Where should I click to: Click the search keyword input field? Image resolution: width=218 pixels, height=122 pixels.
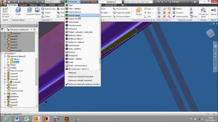pyautogui.click(x=138, y=2)
